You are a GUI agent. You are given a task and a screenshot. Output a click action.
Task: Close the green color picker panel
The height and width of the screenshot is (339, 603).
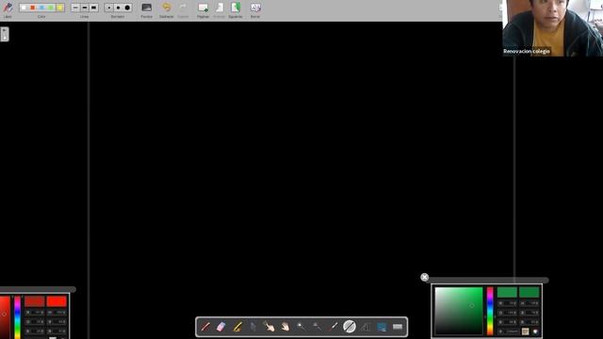point(425,277)
